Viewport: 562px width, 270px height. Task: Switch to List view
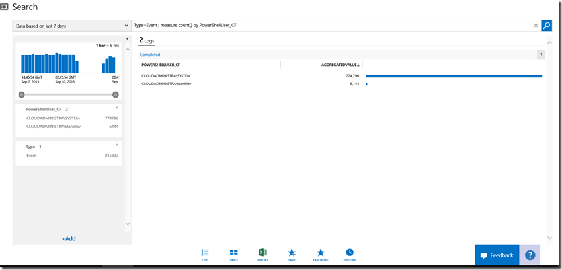tap(205, 255)
